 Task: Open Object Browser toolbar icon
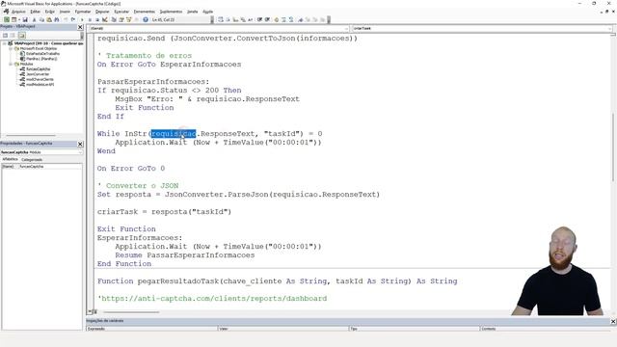[128, 19]
